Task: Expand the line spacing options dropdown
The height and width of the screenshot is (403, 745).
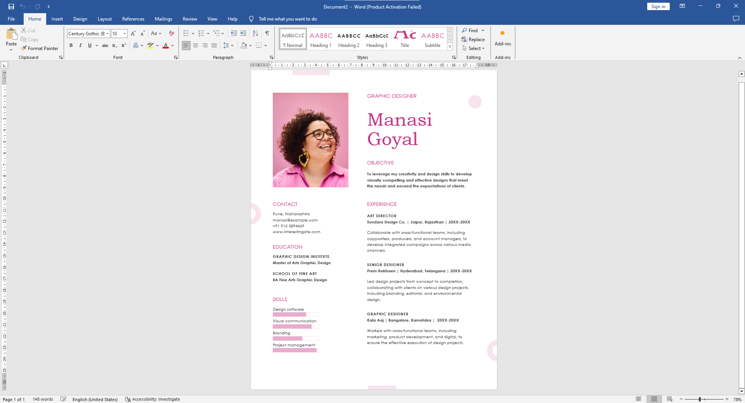Action: 232,45
